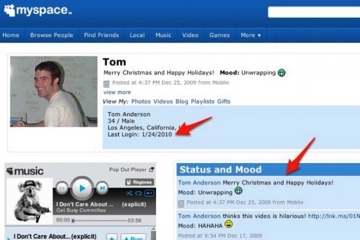
Task: Play the current track
Action: click(82, 188)
